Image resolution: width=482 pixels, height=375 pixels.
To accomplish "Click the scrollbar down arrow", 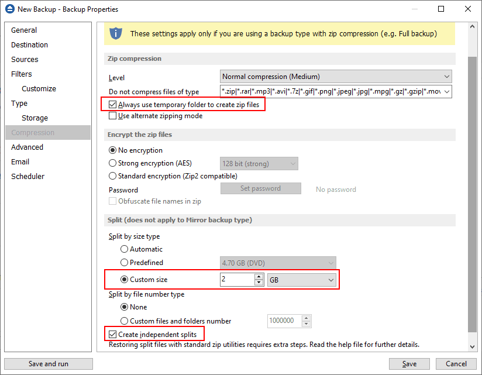I will click(472, 347).
